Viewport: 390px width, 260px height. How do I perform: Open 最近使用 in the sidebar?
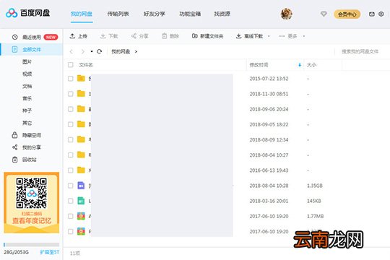[x=32, y=37]
